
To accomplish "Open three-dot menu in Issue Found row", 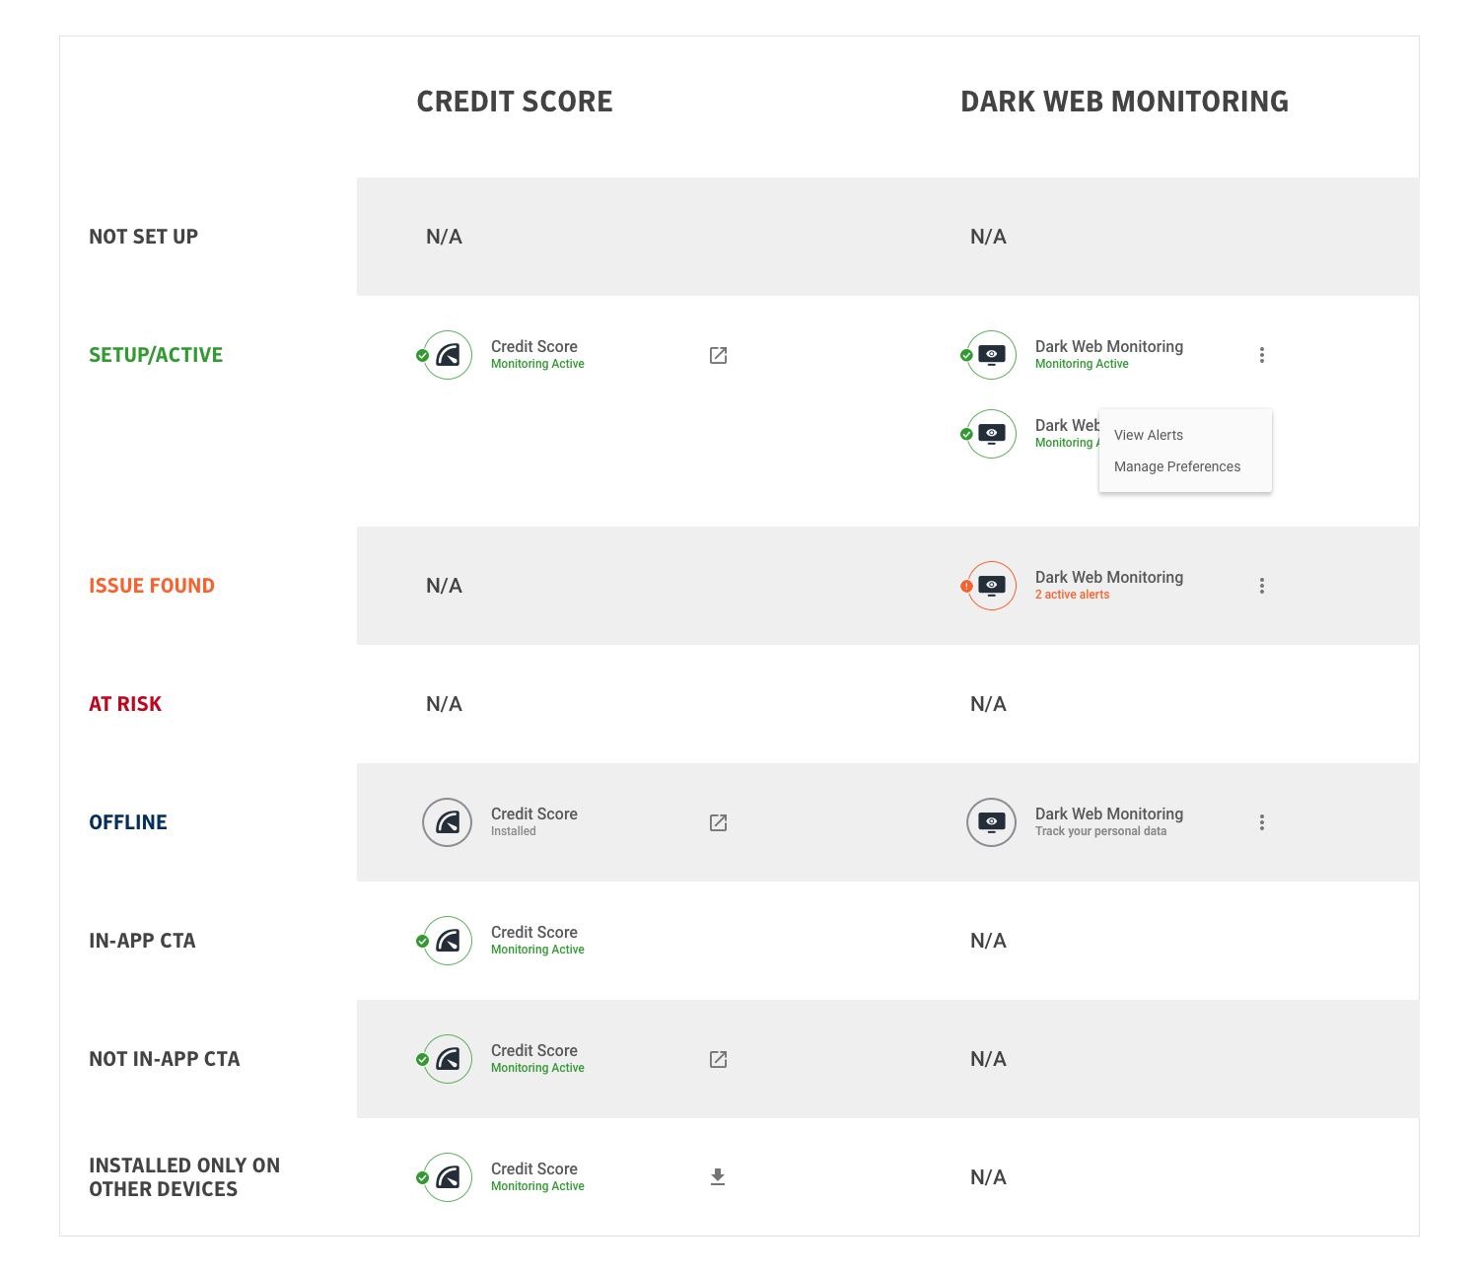I will click(x=1261, y=586).
